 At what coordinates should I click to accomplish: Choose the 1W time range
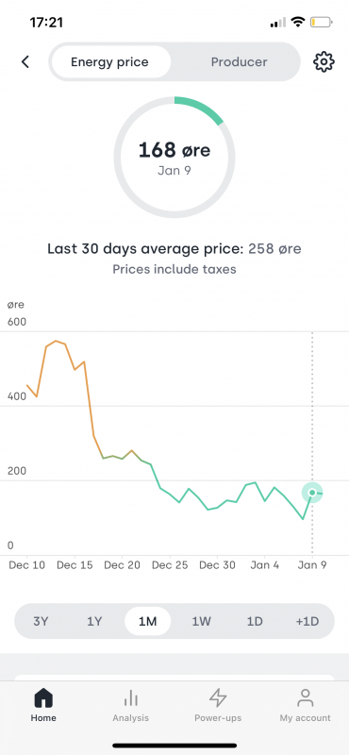click(202, 621)
